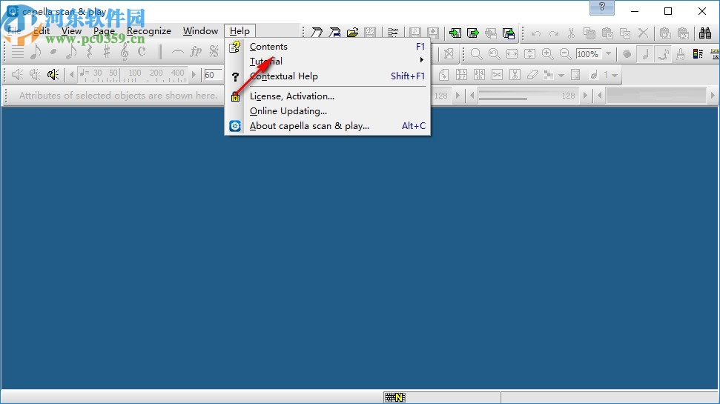Click the staff lines tool icon

[18, 51]
